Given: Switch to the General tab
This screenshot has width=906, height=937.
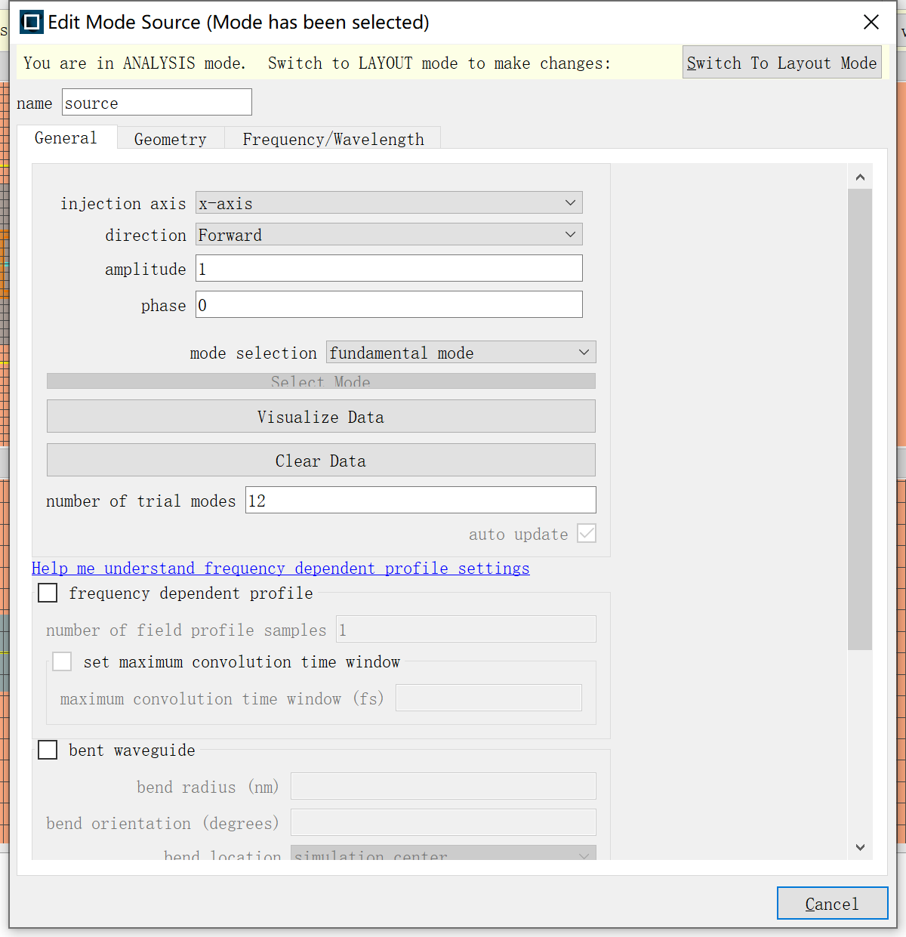Looking at the screenshot, I should pos(66,138).
